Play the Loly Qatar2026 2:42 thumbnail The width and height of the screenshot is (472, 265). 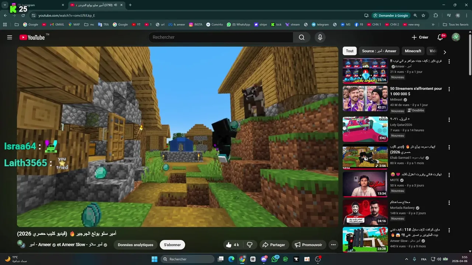(x=365, y=129)
